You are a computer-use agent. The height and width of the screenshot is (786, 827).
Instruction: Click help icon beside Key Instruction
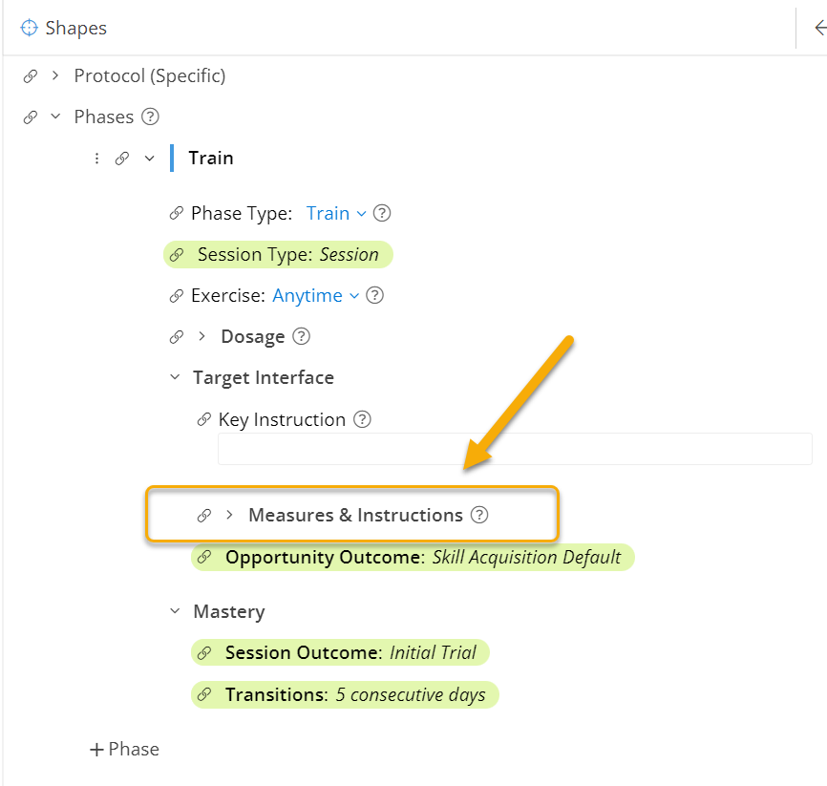tap(362, 420)
